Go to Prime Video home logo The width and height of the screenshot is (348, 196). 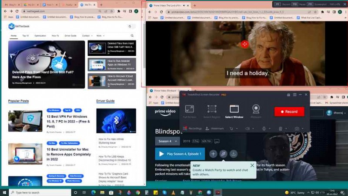(165, 112)
